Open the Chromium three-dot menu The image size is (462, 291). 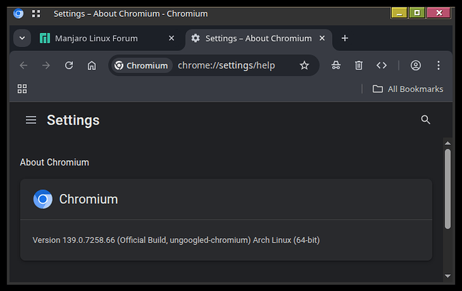click(x=439, y=65)
